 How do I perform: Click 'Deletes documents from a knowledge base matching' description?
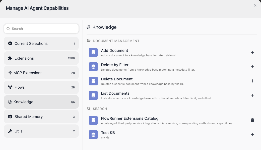[148, 70]
